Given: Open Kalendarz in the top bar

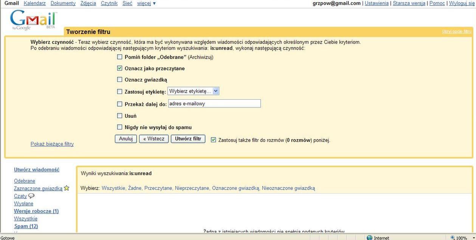Looking at the screenshot, I should click(34, 3).
